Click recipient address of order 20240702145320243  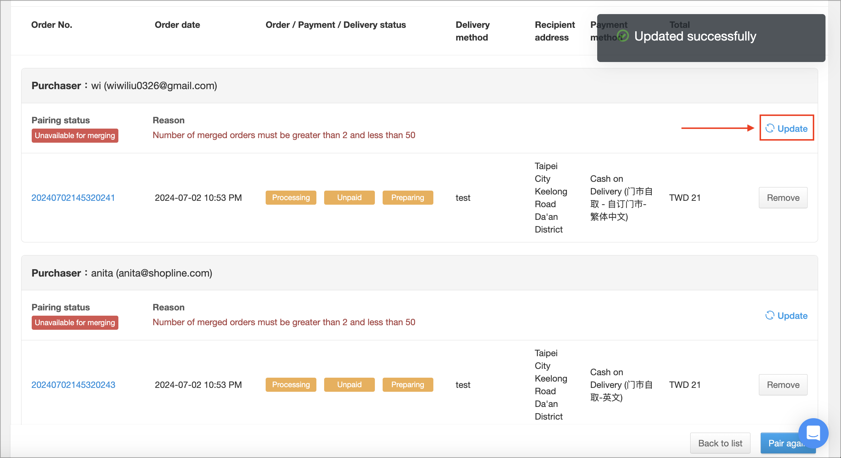tap(551, 385)
